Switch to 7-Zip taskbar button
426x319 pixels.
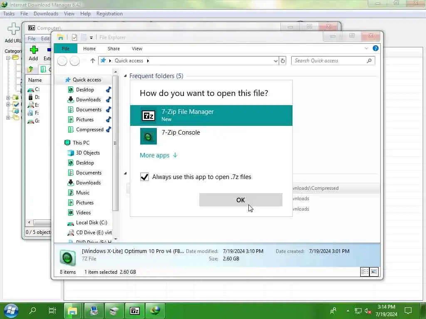[135, 311]
